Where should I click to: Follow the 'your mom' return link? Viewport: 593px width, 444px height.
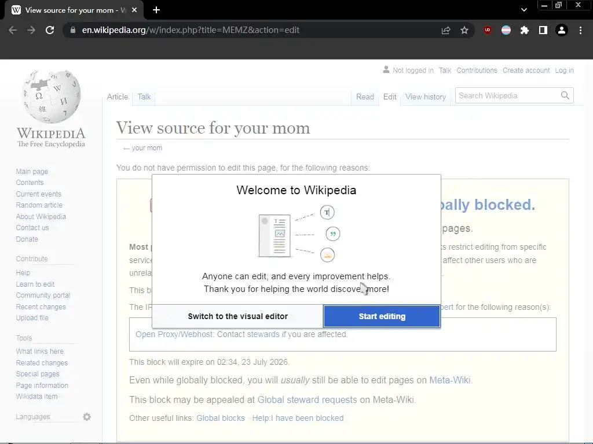click(x=147, y=148)
